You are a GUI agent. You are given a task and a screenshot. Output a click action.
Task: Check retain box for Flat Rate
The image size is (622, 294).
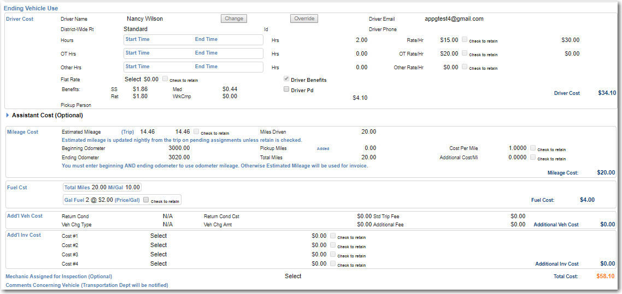(165, 79)
